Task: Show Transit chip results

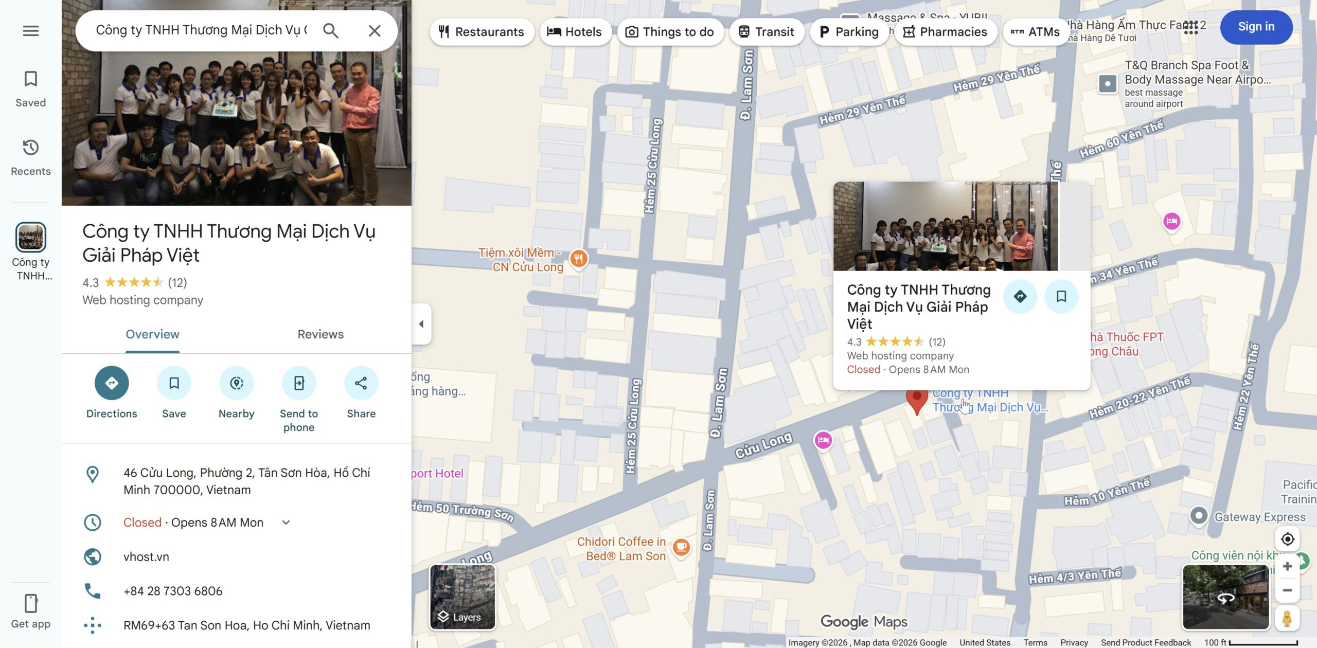Action: pos(767,32)
